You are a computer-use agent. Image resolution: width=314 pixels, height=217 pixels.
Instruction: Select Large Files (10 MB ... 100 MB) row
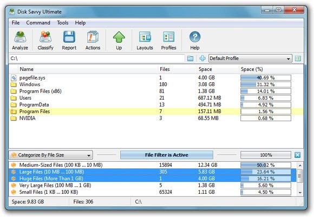[x=152, y=172]
